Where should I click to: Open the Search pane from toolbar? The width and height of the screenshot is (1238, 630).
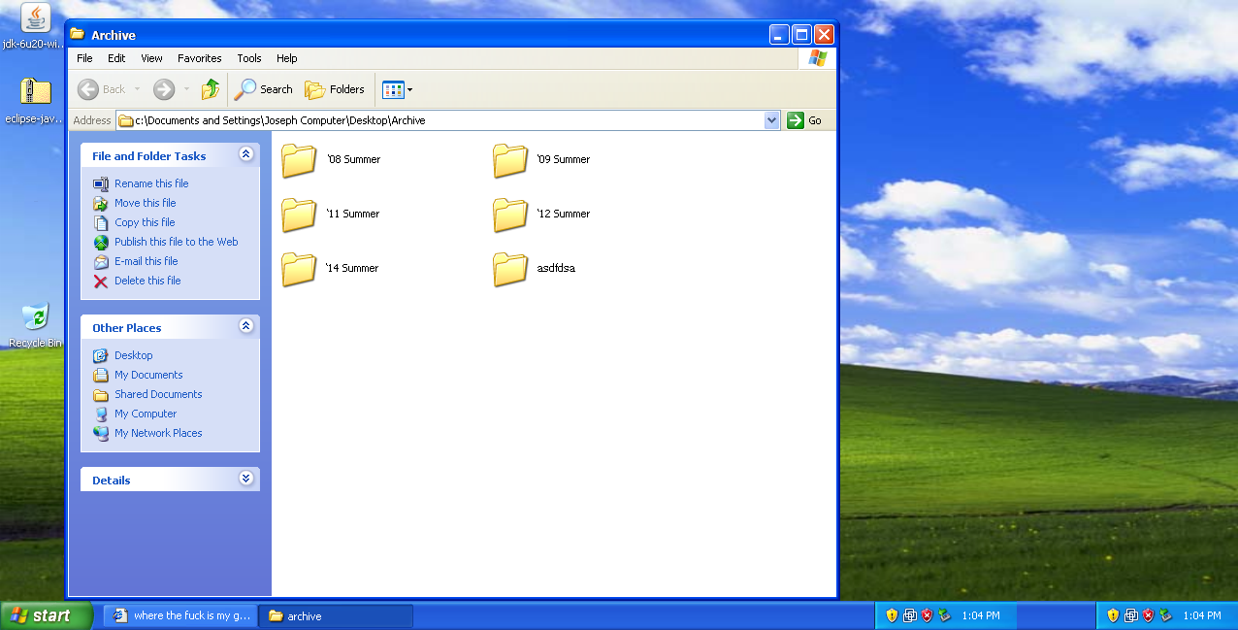tap(264, 89)
